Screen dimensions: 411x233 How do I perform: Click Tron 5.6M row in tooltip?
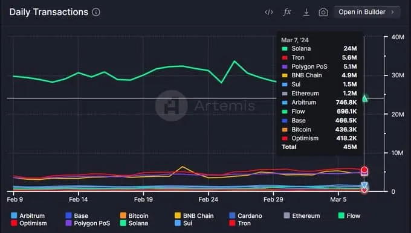click(x=319, y=57)
